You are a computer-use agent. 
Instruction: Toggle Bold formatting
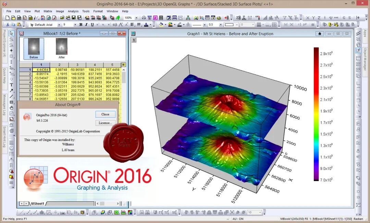click(81, 25)
